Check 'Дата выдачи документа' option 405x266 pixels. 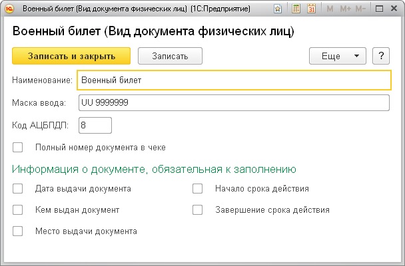pos(18,188)
